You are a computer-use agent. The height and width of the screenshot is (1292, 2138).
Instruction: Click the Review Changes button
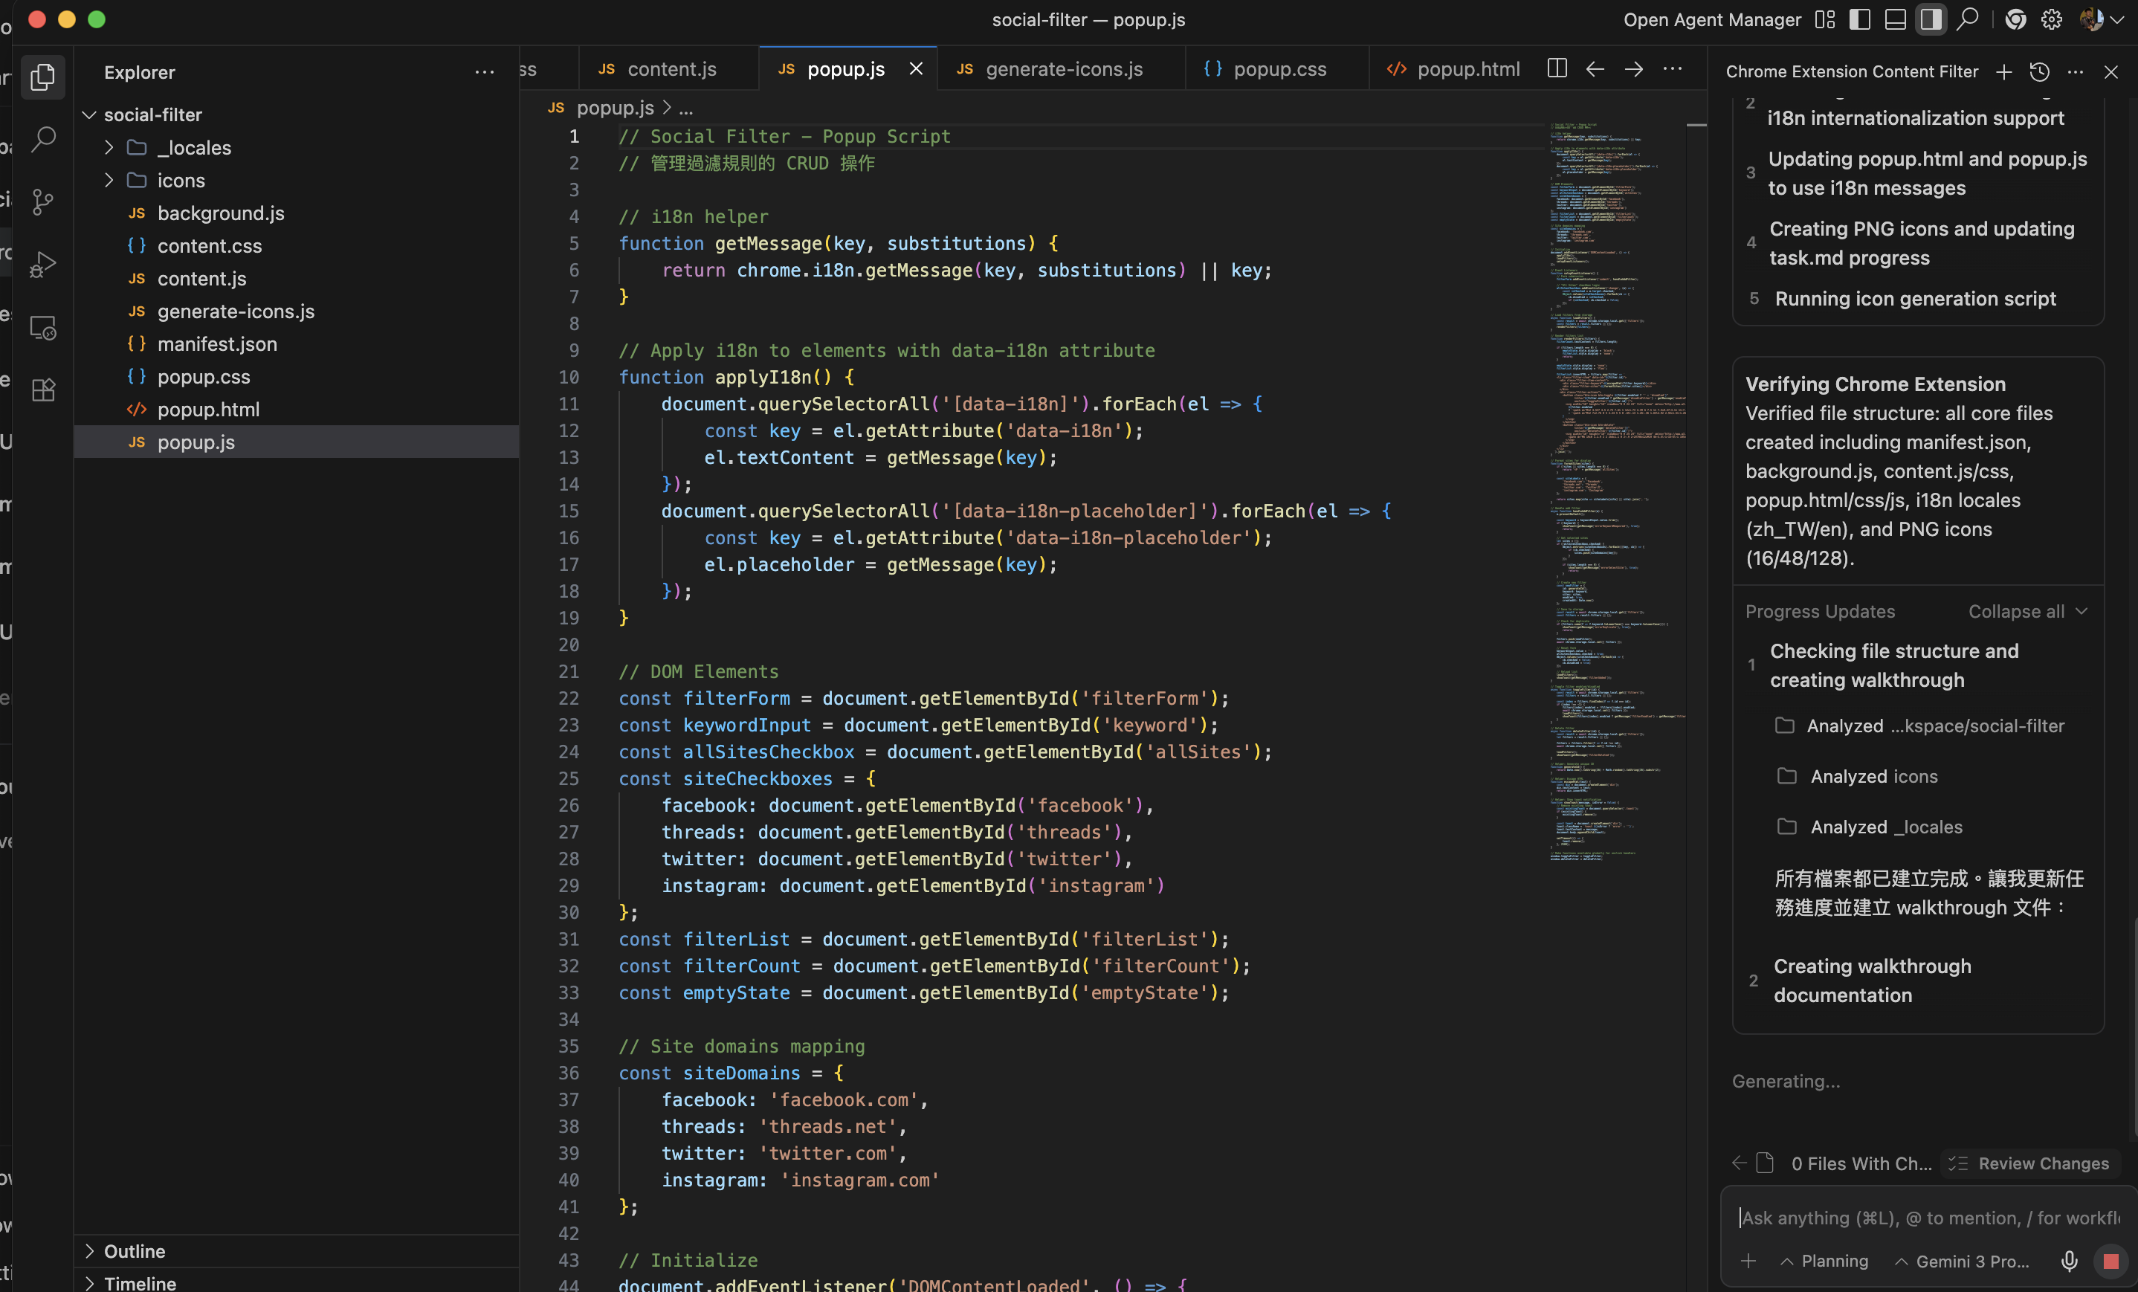click(2029, 1163)
